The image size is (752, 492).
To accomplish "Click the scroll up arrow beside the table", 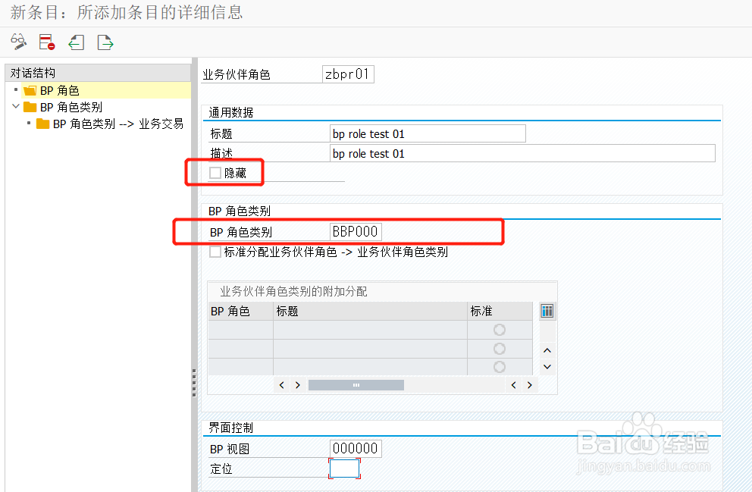I will click(546, 349).
